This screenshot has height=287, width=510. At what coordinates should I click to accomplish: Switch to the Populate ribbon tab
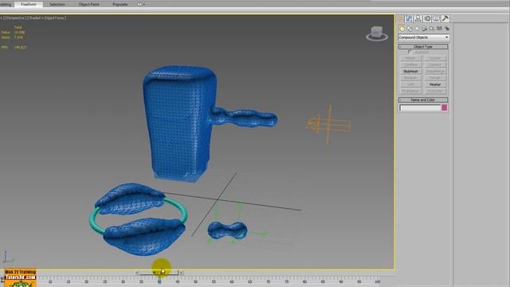pyautogui.click(x=120, y=5)
